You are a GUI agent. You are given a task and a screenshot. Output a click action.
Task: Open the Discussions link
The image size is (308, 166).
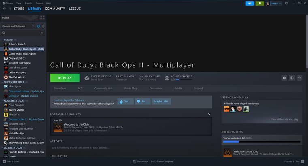point(156,89)
